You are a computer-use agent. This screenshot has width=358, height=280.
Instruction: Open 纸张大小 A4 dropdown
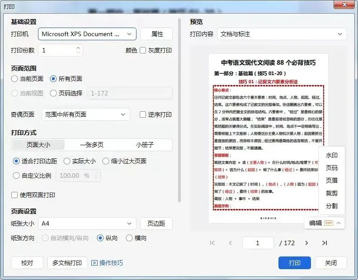pyautogui.click(x=87, y=223)
